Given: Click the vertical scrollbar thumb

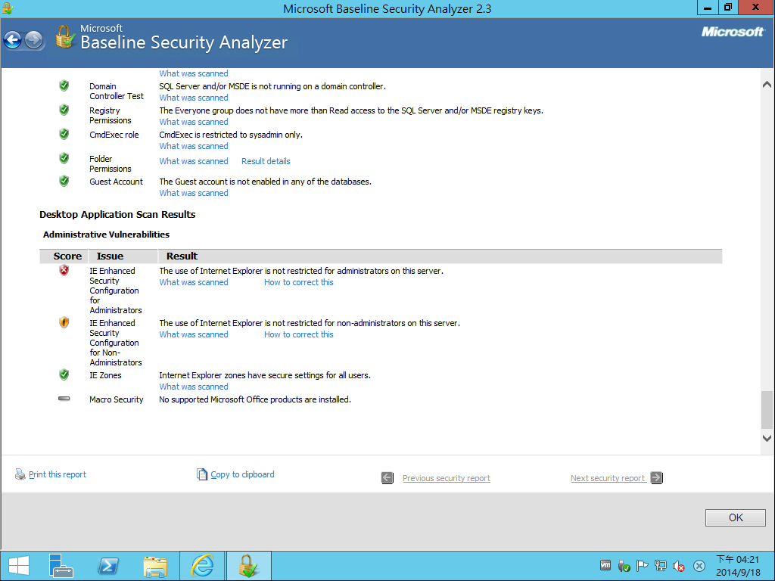Looking at the screenshot, I should click(x=767, y=409).
